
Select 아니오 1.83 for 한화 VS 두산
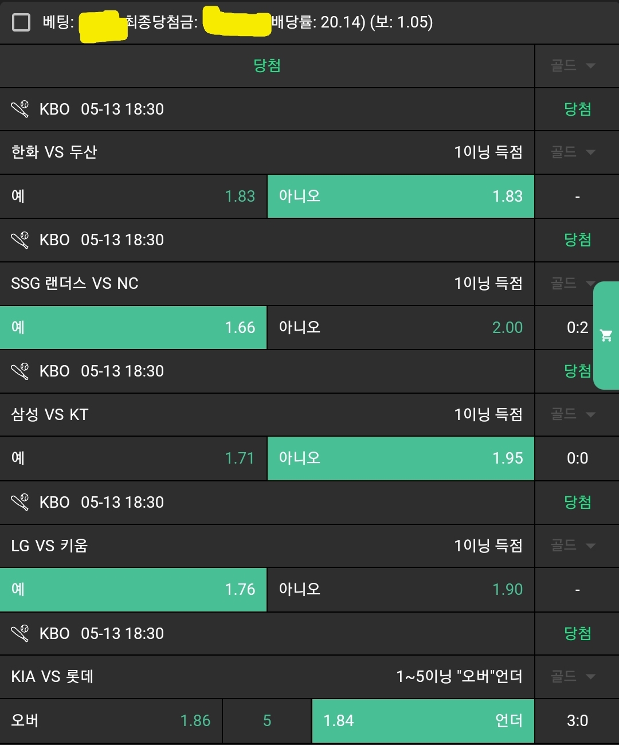click(x=401, y=197)
